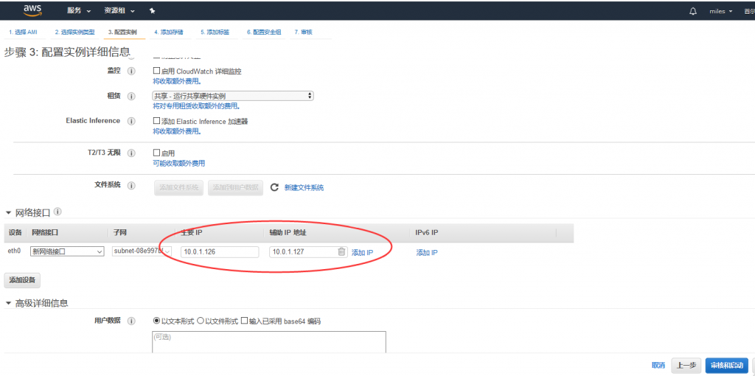Open the 租赁 tenancy dropdown
The width and height of the screenshot is (755, 376).
point(233,96)
